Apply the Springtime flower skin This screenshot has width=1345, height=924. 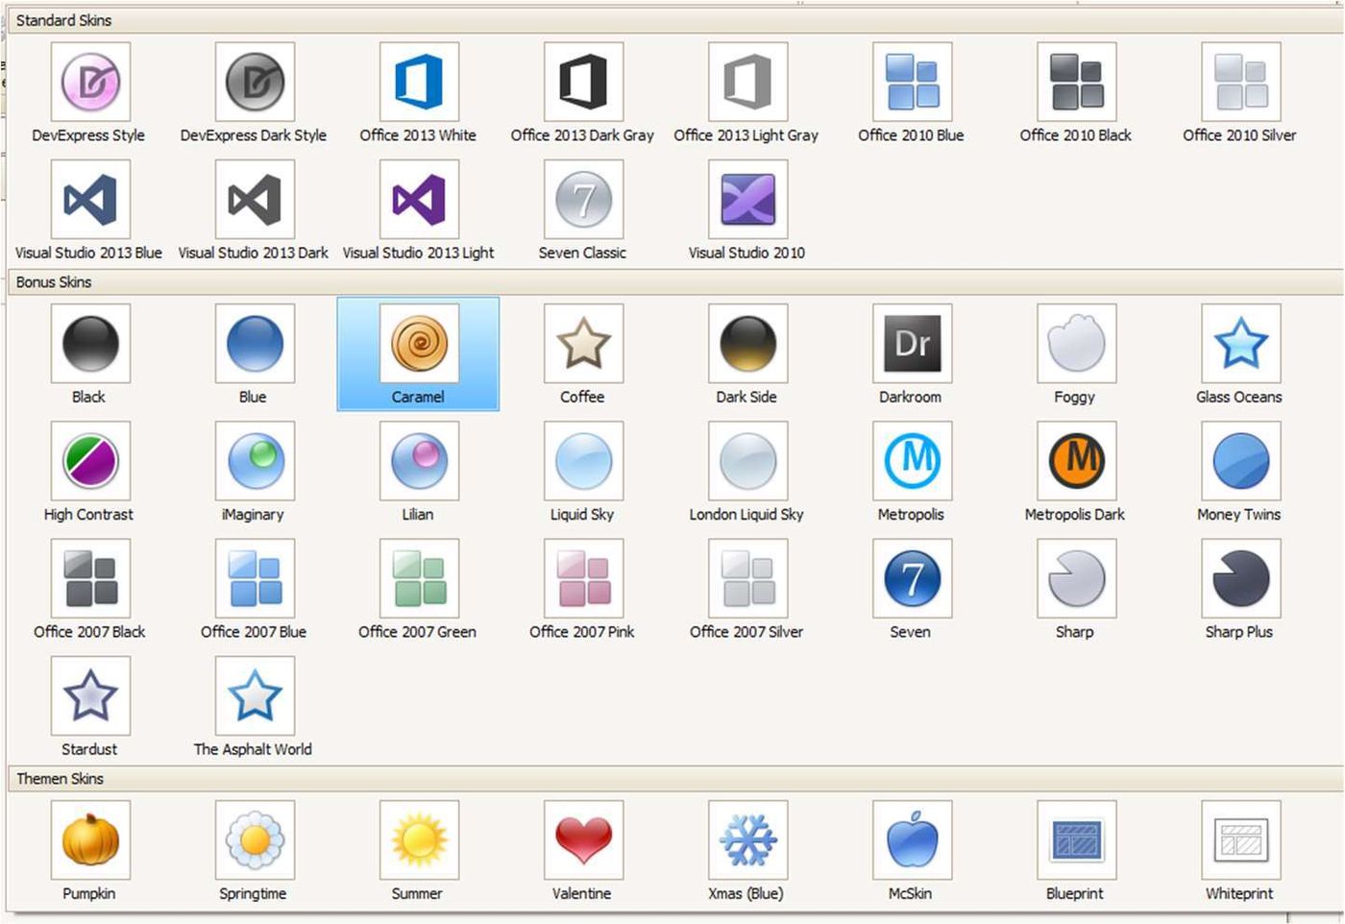point(255,839)
